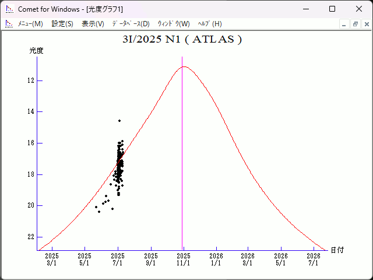
Task: Click the 2026 1/1 date label
Action: click(x=216, y=260)
